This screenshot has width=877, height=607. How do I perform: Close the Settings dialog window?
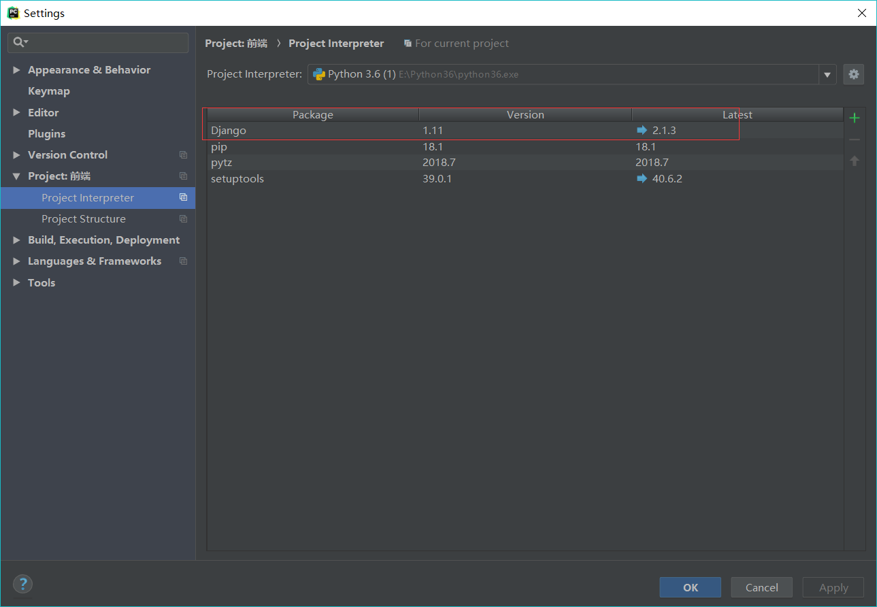pos(861,13)
